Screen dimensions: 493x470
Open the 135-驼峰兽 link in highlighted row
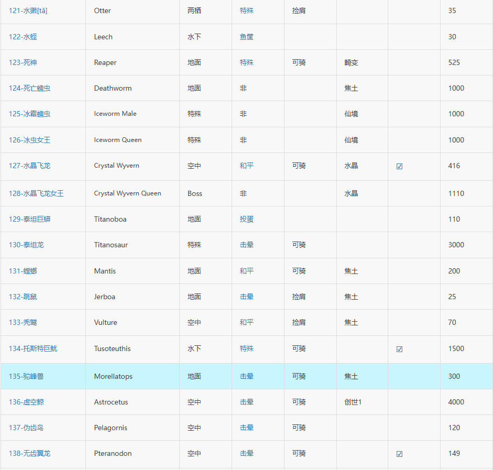[x=26, y=376]
